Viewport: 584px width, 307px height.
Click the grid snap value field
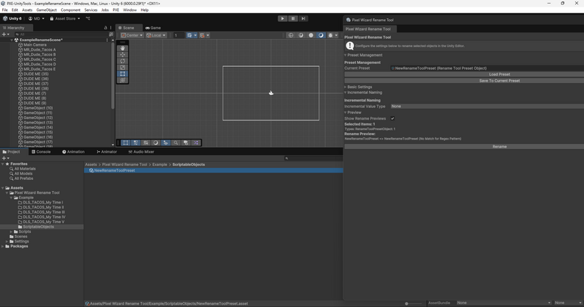pos(179,35)
